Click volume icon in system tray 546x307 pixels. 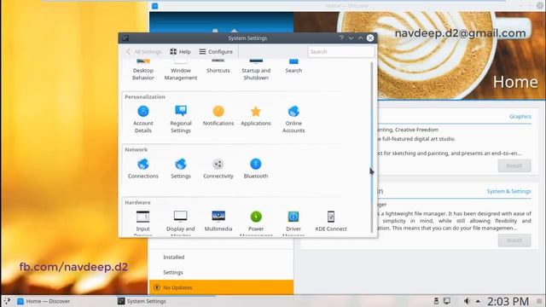tap(467, 301)
